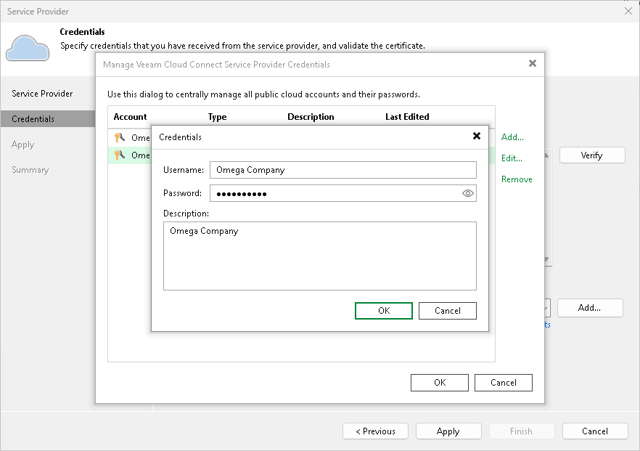Screen dimensions: 640x451
Task: Click the key icon on the highlighted account row
Action: [x=122, y=155]
